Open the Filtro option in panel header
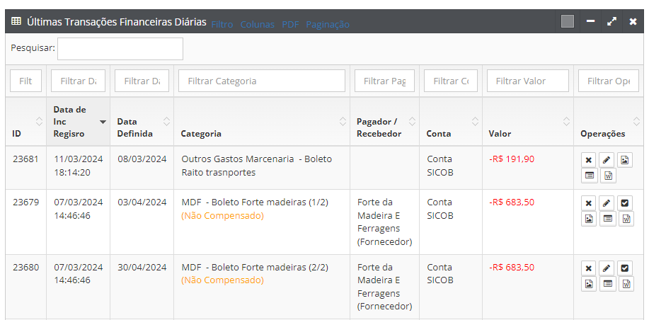Image resolution: width=649 pixels, height=320 pixels. (x=222, y=24)
